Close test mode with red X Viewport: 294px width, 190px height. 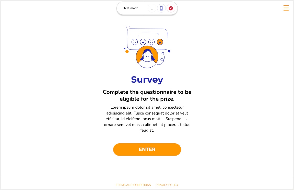171,8
